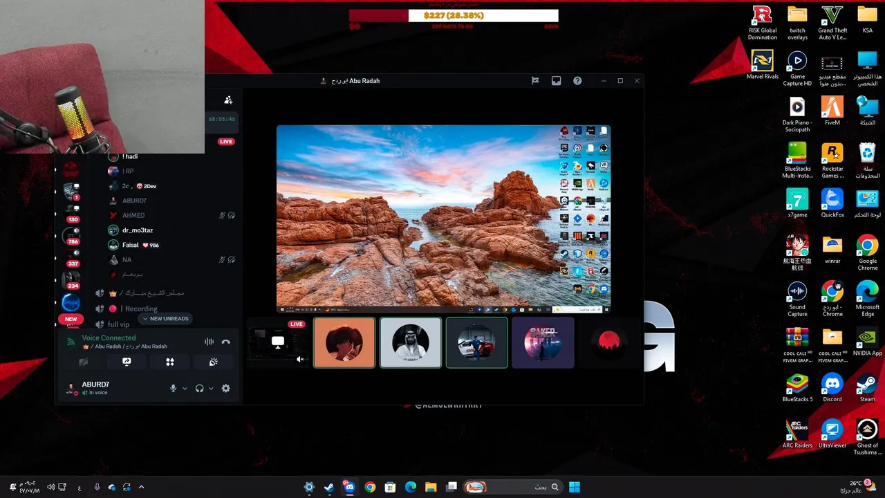Toggle noise suppression waveform icon
This screenshot has width=885, height=498.
tap(209, 342)
